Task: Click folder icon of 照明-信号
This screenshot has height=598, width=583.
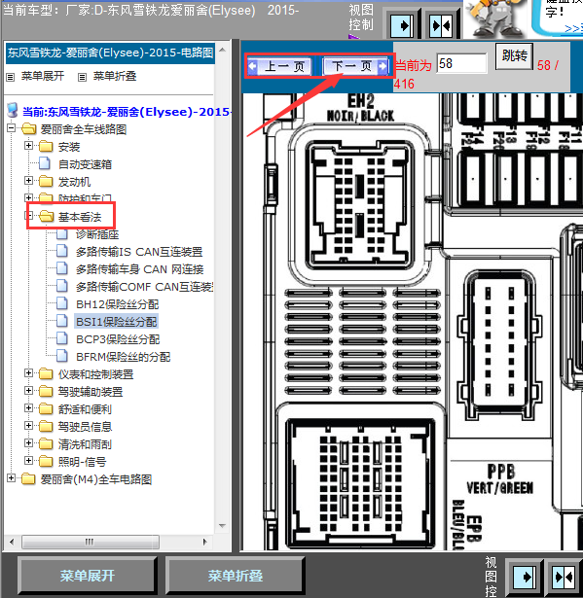Action: coord(46,461)
